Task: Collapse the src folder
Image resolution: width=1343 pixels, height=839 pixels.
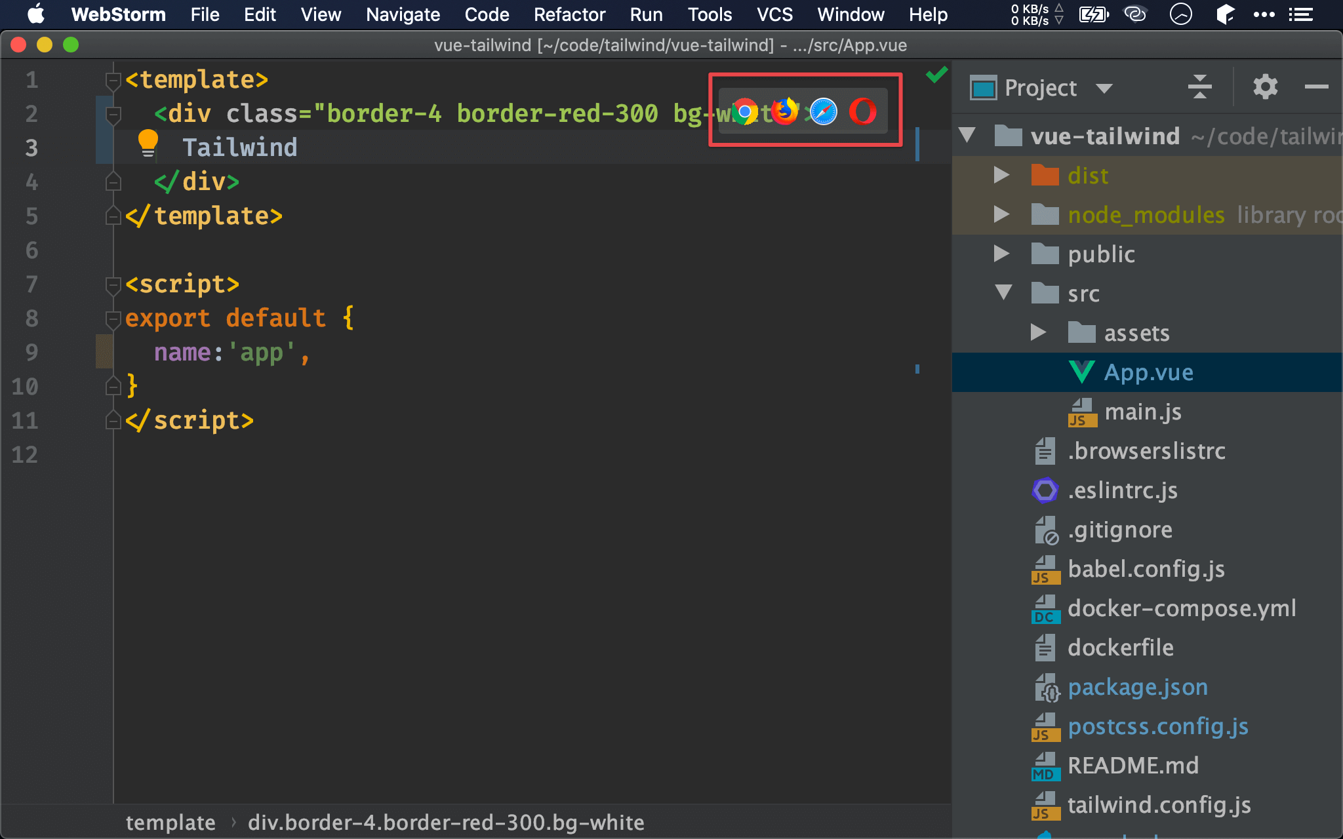Action: 1003,292
